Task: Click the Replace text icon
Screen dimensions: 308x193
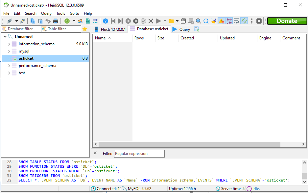Action: [206, 21]
